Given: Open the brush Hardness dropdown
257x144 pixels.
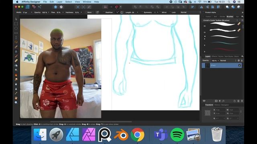Looking at the screenshot, I should pyautogui.click(x=81, y=12).
